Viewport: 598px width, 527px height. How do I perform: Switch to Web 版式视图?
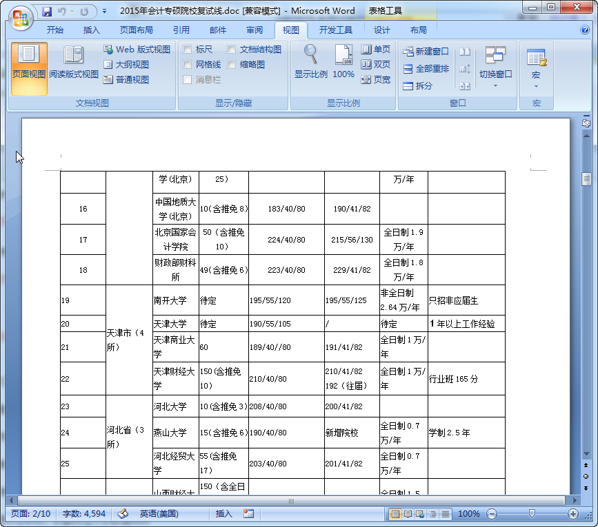point(137,50)
